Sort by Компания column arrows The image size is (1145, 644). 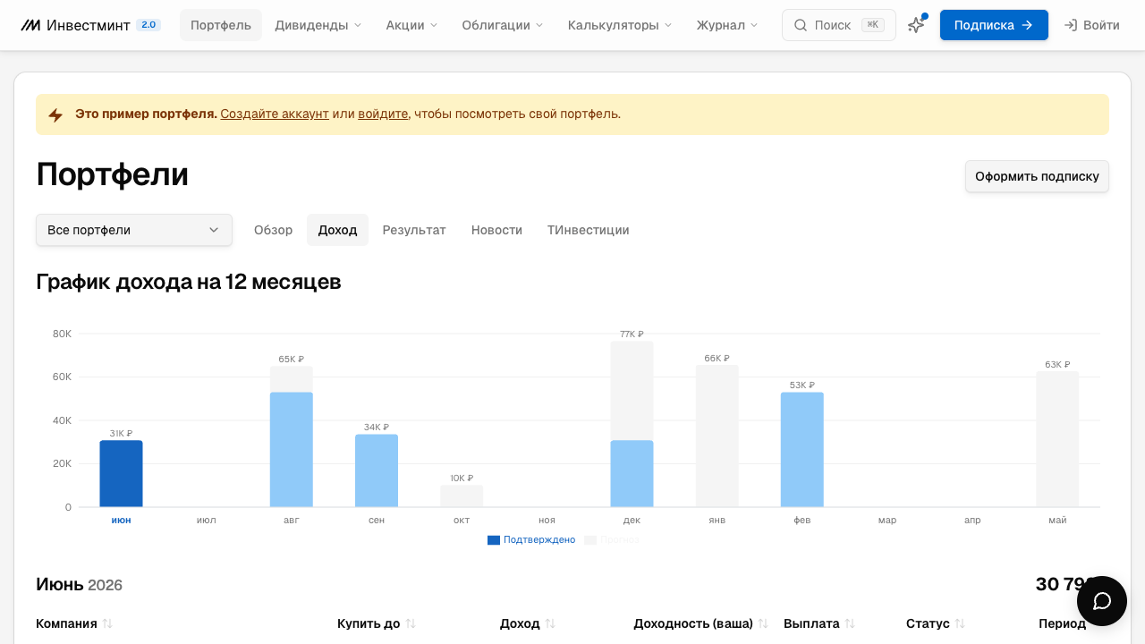coord(107,623)
